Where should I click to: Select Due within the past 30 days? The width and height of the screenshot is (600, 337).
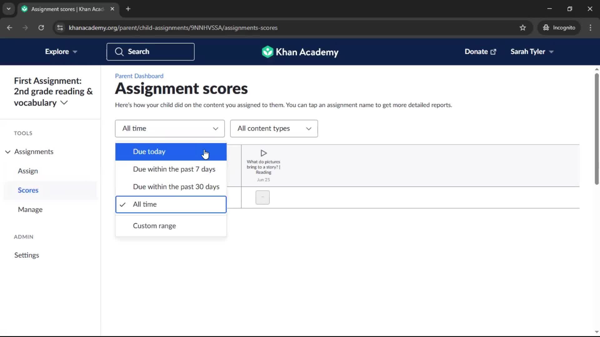pyautogui.click(x=171, y=187)
